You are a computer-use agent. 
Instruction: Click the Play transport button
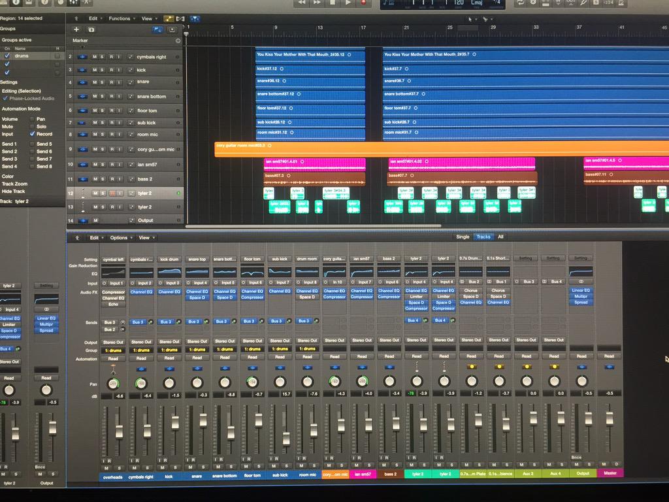[348, 2]
